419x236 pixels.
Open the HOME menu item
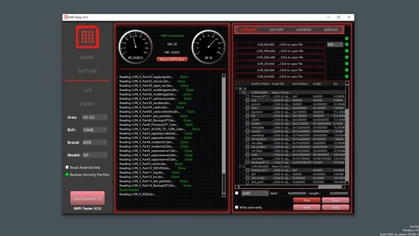pos(87,57)
